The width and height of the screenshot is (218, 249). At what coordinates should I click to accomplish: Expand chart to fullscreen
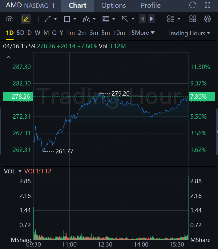(x=208, y=5)
